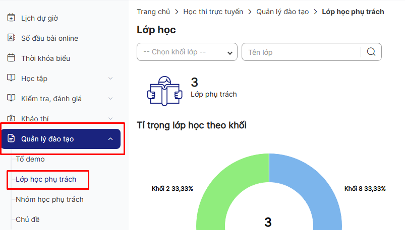The width and height of the screenshot is (405, 230).
Task: Click the calendar icon beside Lịch dự giờ
Action: [x=11, y=18]
